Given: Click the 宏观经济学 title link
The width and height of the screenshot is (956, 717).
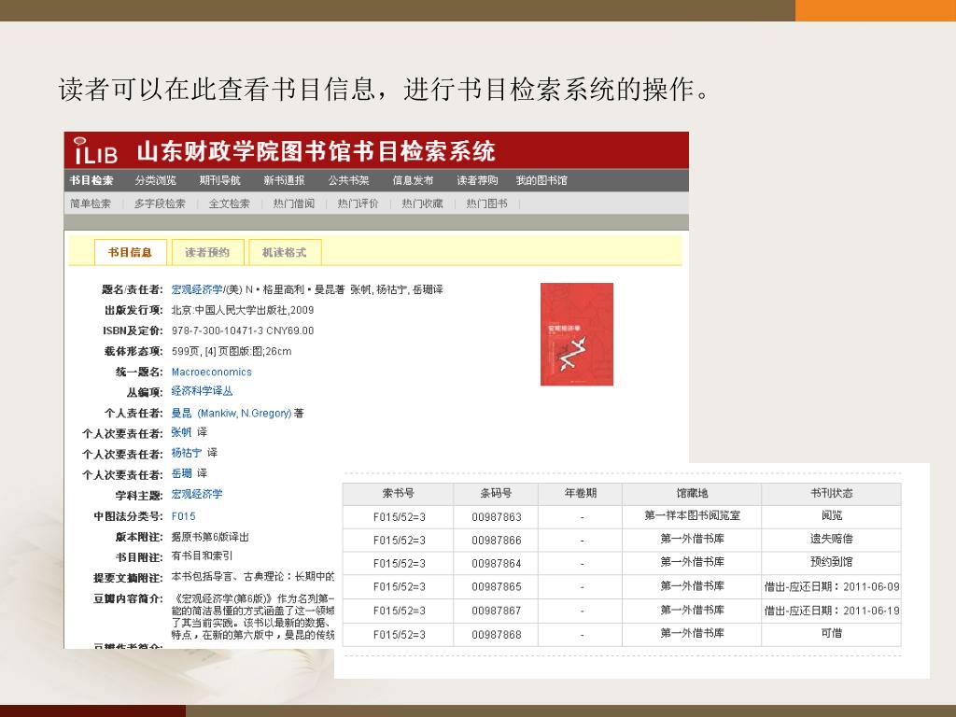Looking at the screenshot, I should [x=197, y=289].
